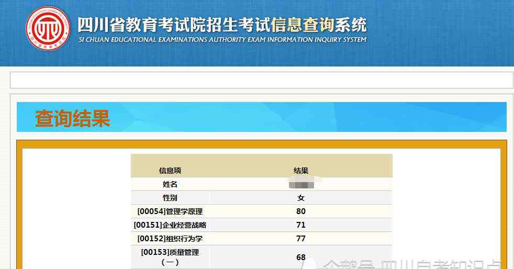The height and width of the screenshot is (269, 514).
Task: Select the [00152]组织行为学 course row
Action: click(x=170, y=239)
